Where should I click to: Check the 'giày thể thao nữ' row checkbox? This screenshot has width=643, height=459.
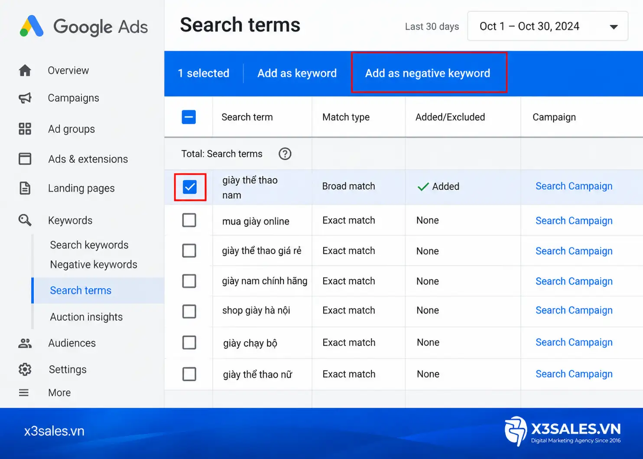click(x=189, y=374)
